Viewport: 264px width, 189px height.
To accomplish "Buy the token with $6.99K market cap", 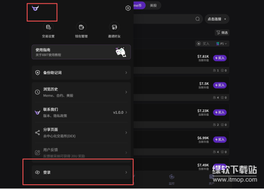I will pos(220,140).
